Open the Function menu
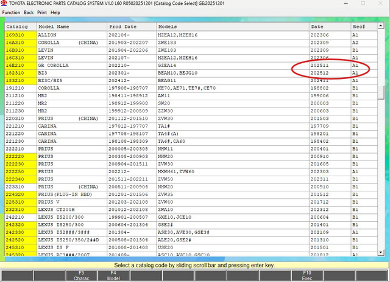The height and width of the screenshot is (282, 390). pyautogui.click(x=11, y=12)
